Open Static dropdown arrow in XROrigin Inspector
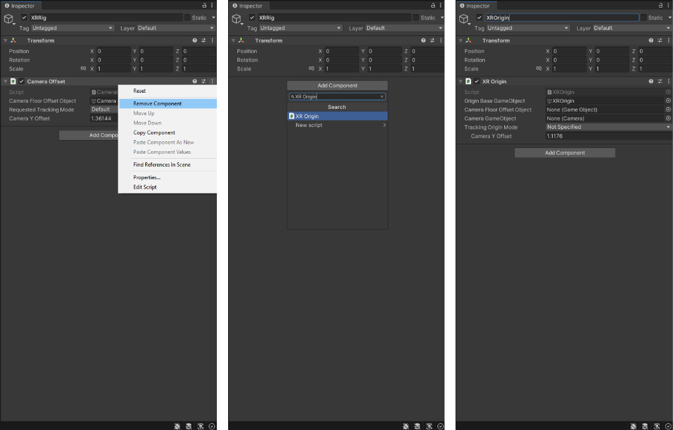 coord(669,17)
